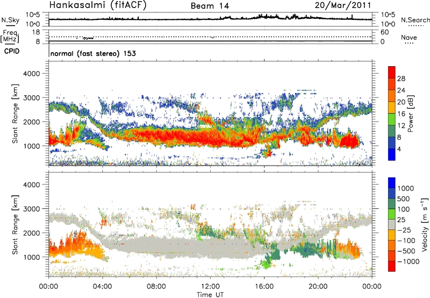Click the 20:00 time tick label

coord(318,287)
